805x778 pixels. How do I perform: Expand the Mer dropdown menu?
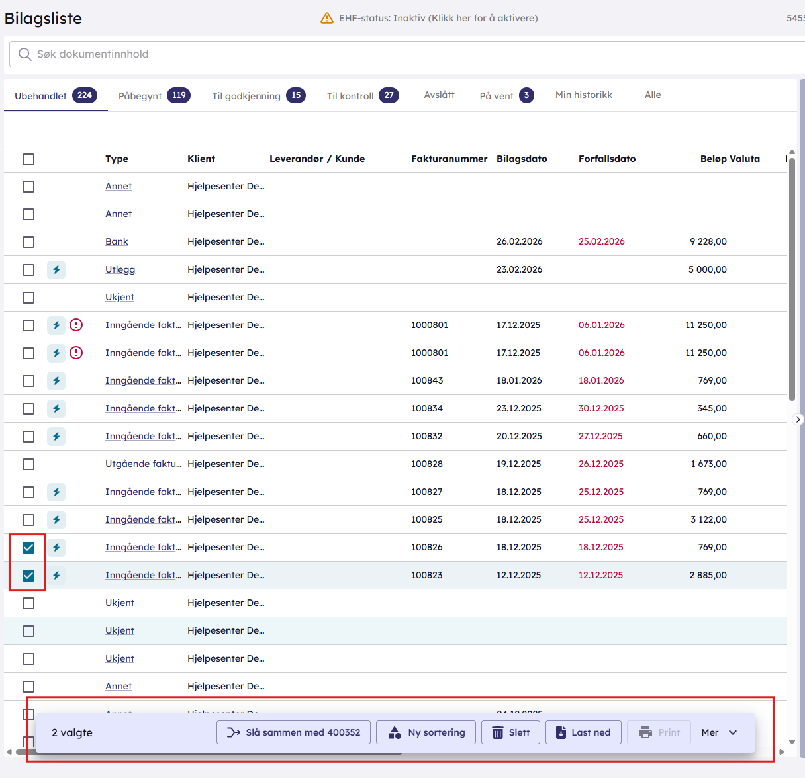tap(719, 732)
